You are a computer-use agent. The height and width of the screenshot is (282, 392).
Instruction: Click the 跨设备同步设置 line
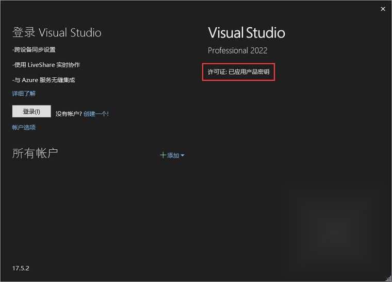34,49
